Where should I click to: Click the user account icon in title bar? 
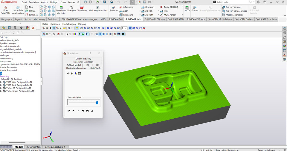click(x=259, y=2)
